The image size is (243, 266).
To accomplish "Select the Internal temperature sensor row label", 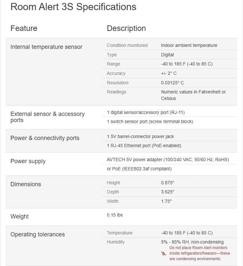I will pyautogui.click(x=46, y=47).
